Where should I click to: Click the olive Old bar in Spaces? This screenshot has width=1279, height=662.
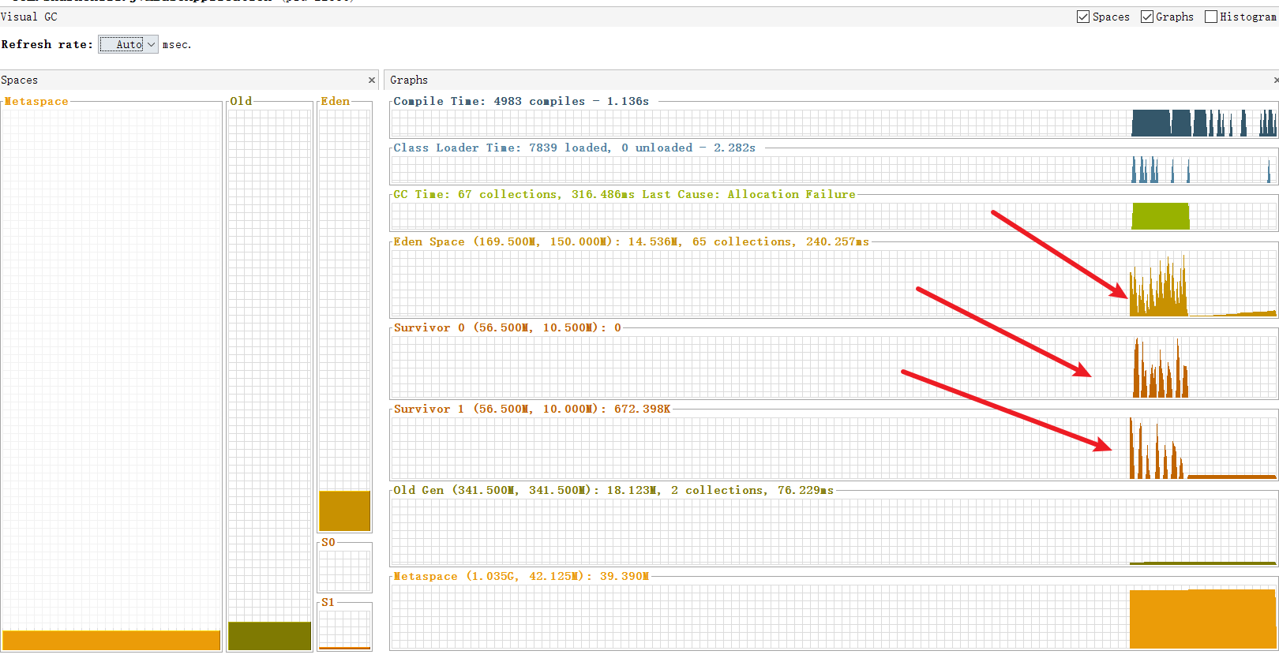coord(269,635)
